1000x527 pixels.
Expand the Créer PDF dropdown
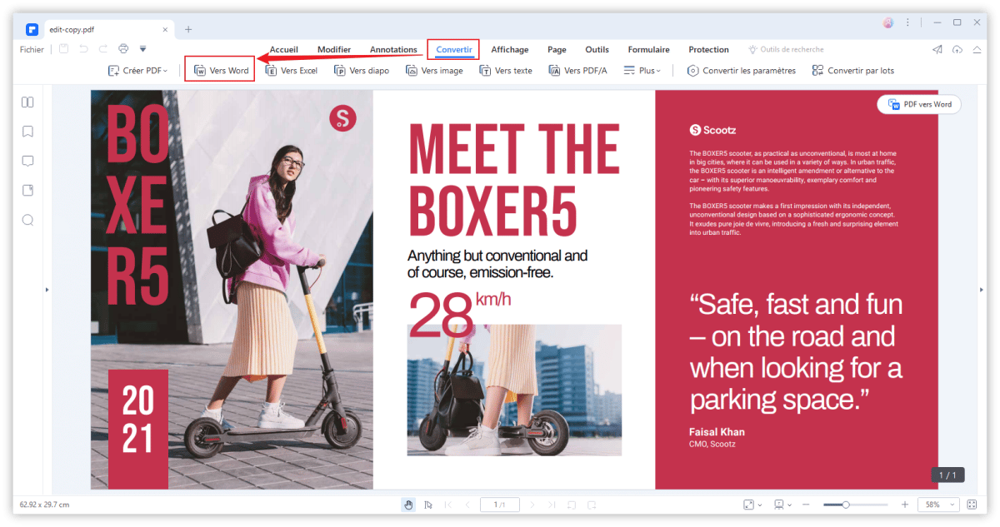click(138, 71)
